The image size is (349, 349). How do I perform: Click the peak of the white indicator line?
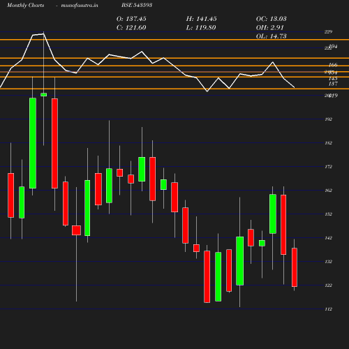(43, 34)
